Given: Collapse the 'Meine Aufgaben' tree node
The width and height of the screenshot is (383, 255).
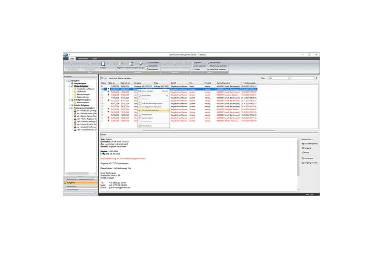Looking at the screenshot, I should [69, 86].
